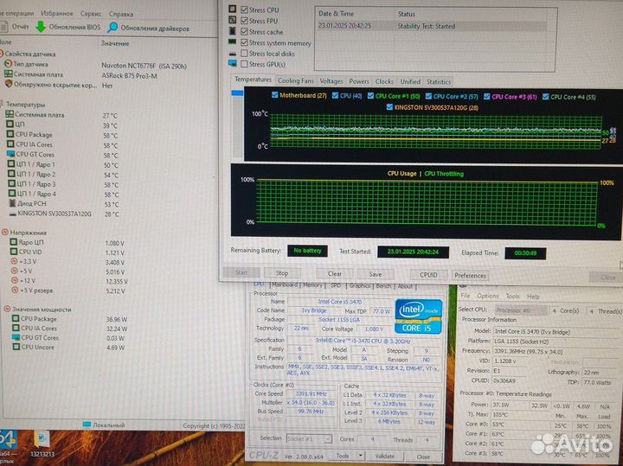
Task: Open CPUID from the stability test window
Action: click(x=428, y=275)
